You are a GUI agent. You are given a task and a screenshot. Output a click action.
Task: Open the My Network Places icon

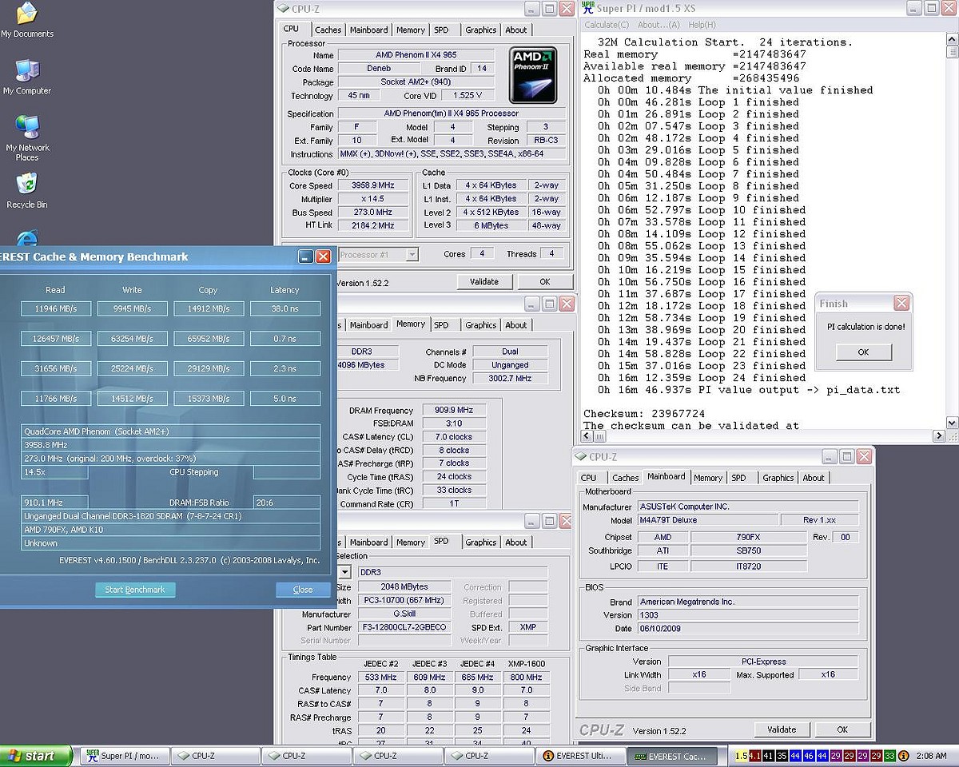pos(27,128)
